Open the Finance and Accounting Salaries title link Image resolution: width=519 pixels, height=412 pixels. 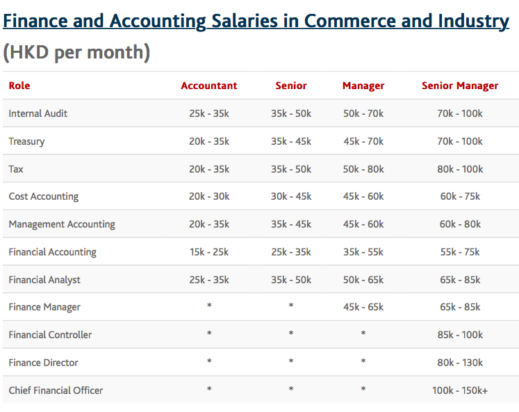(256, 21)
